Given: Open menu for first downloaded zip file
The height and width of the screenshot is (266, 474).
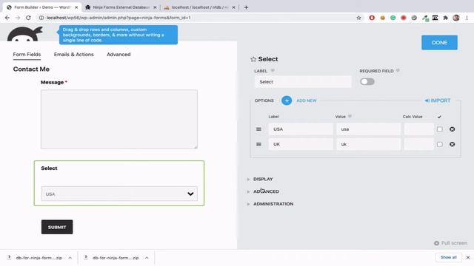Looking at the screenshot, I should [x=70, y=258].
